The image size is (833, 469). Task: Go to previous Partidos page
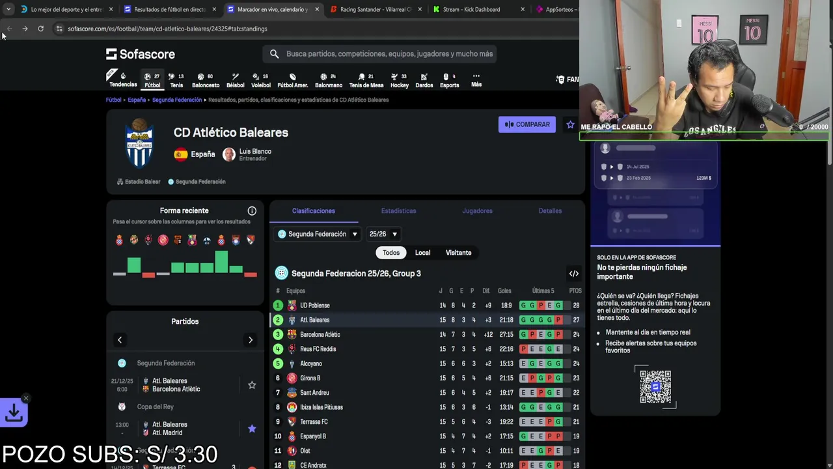pos(120,340)
